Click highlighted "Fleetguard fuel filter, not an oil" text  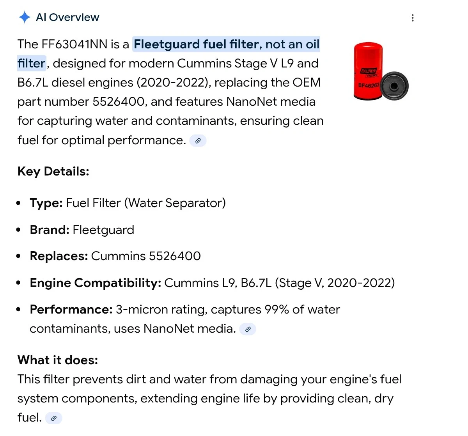(x=226, y=44)
